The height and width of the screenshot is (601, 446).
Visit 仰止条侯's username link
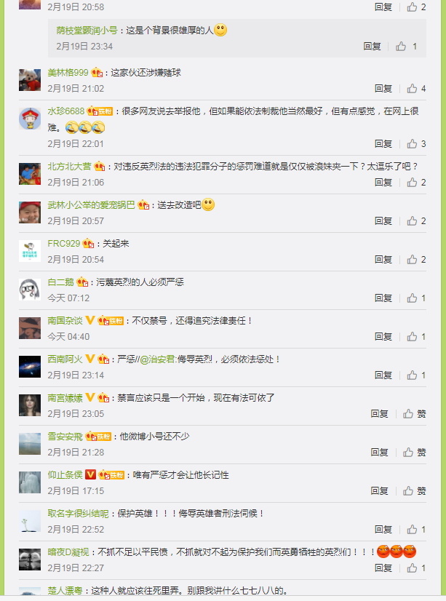65,475
